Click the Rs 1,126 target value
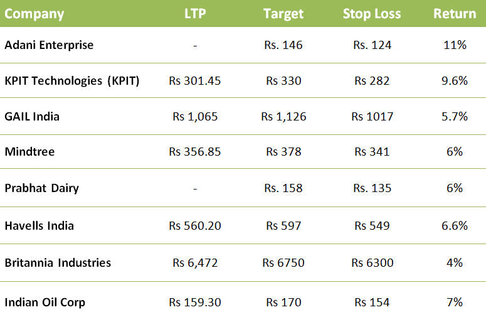 click(x=283, y=117)
